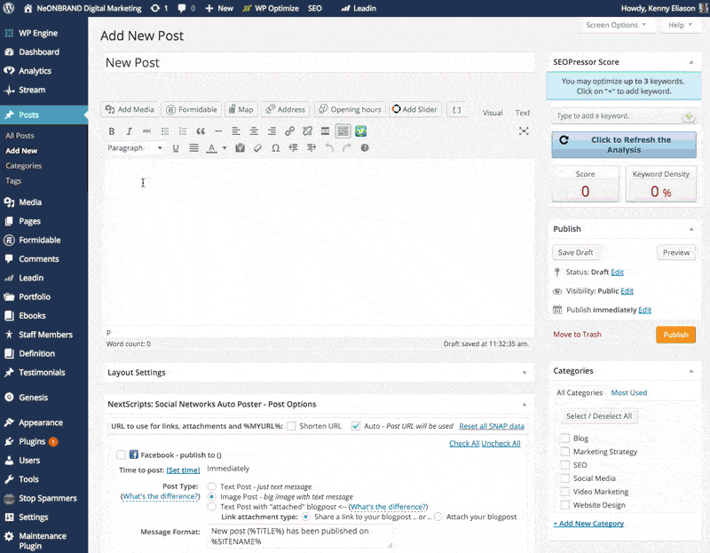710x553 pixels.
Task: Click Save Draft button
Action: (575, 252)
